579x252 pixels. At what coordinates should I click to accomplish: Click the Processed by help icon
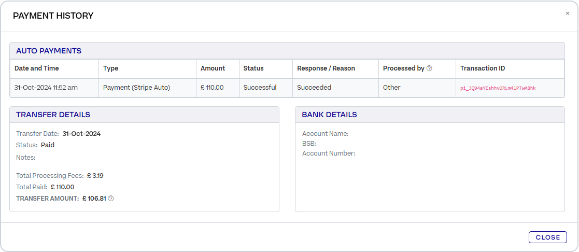pos(429,68)
